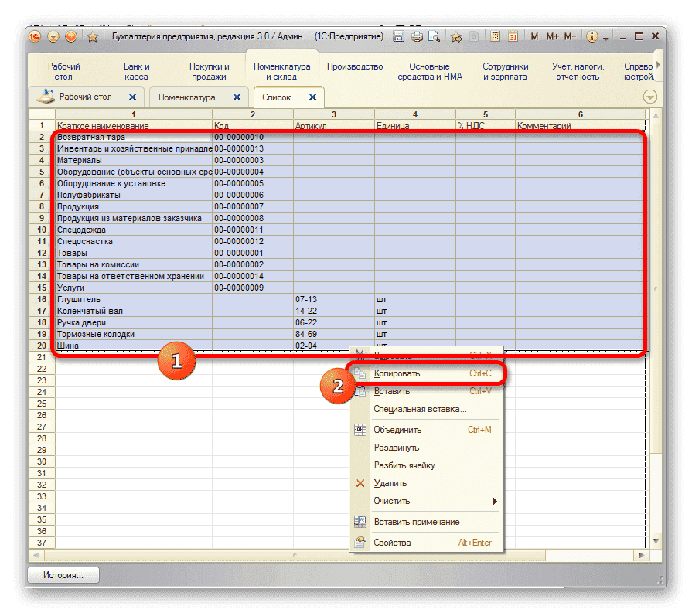This screenshot has width=692, height=613.
Task: Open the Банк и касса section
Action: [137, 72]
